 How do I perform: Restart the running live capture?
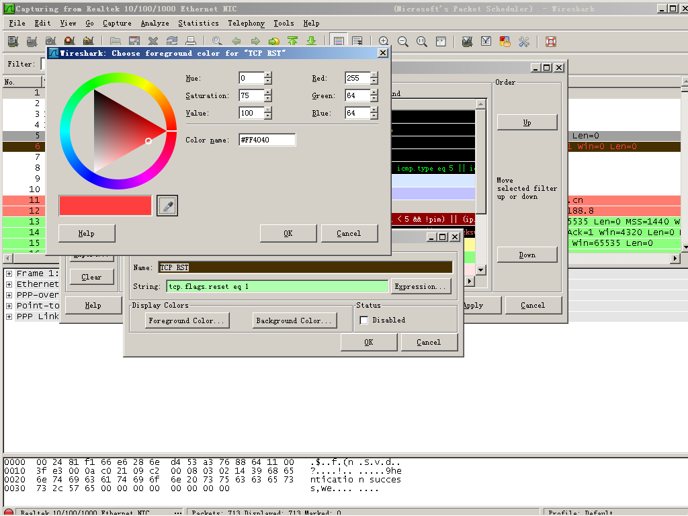coord(88,41)
